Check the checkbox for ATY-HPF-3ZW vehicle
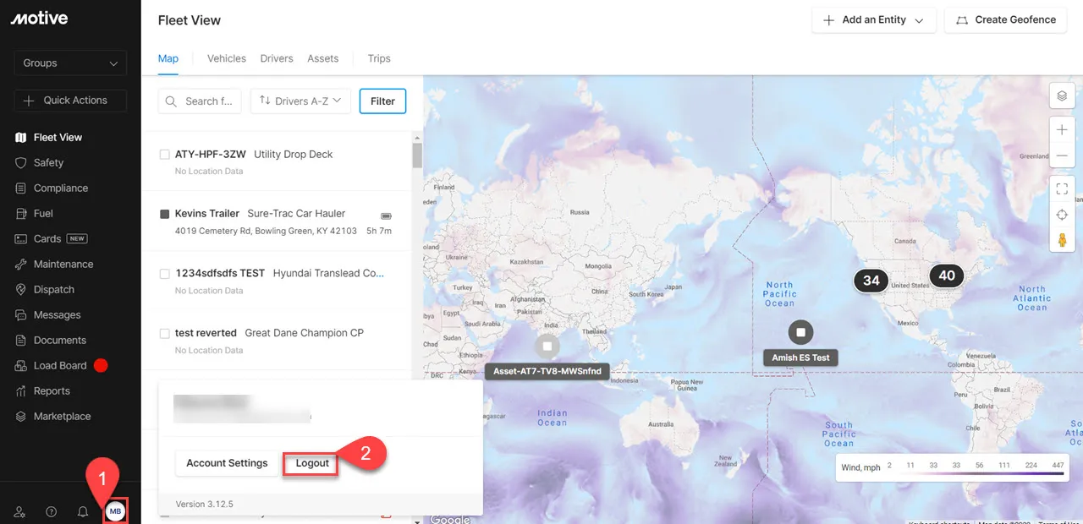The height and width of the screenshot is (524, 1083). [165, 154]
